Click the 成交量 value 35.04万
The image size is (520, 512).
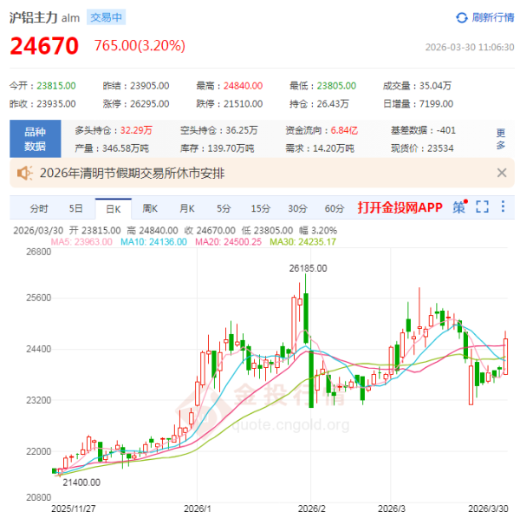click(x=435, y=86)
